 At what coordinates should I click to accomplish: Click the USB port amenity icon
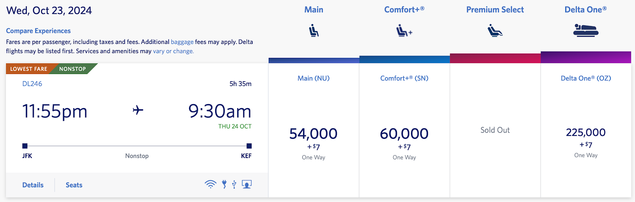(234, 184)
